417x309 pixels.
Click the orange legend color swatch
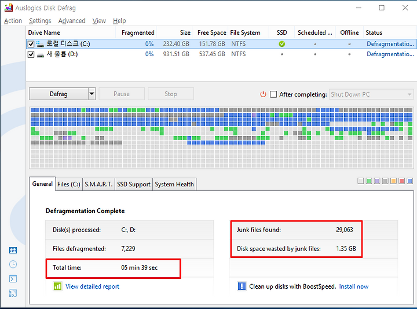(394, 181)
